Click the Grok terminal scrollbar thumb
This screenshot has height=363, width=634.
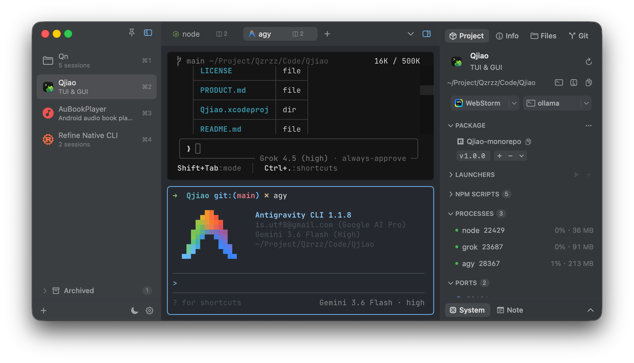click(x=427, y=90)
